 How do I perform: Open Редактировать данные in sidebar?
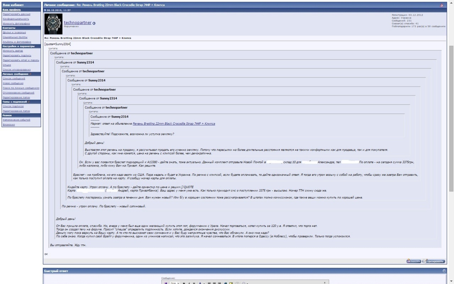[x=16, y=14]
